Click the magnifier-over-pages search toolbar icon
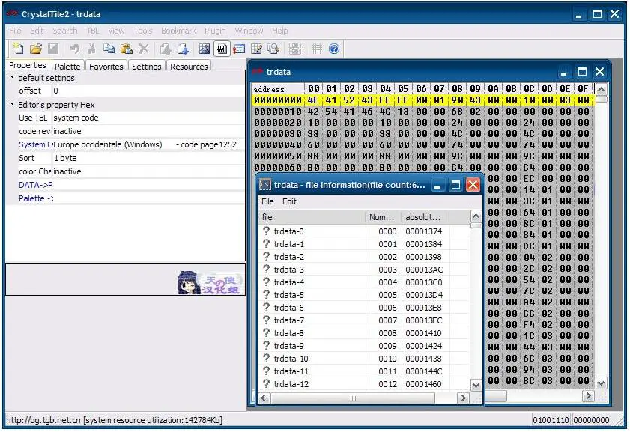630x432 pixels. pos(273,49)
